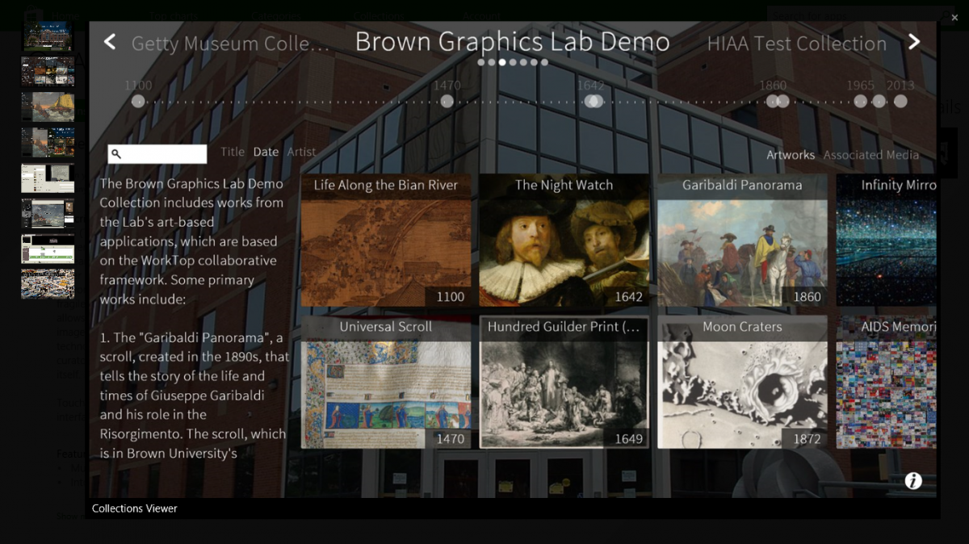
Task: Select the highlighted third pagination dot
Action: click(x=502, y=62)
